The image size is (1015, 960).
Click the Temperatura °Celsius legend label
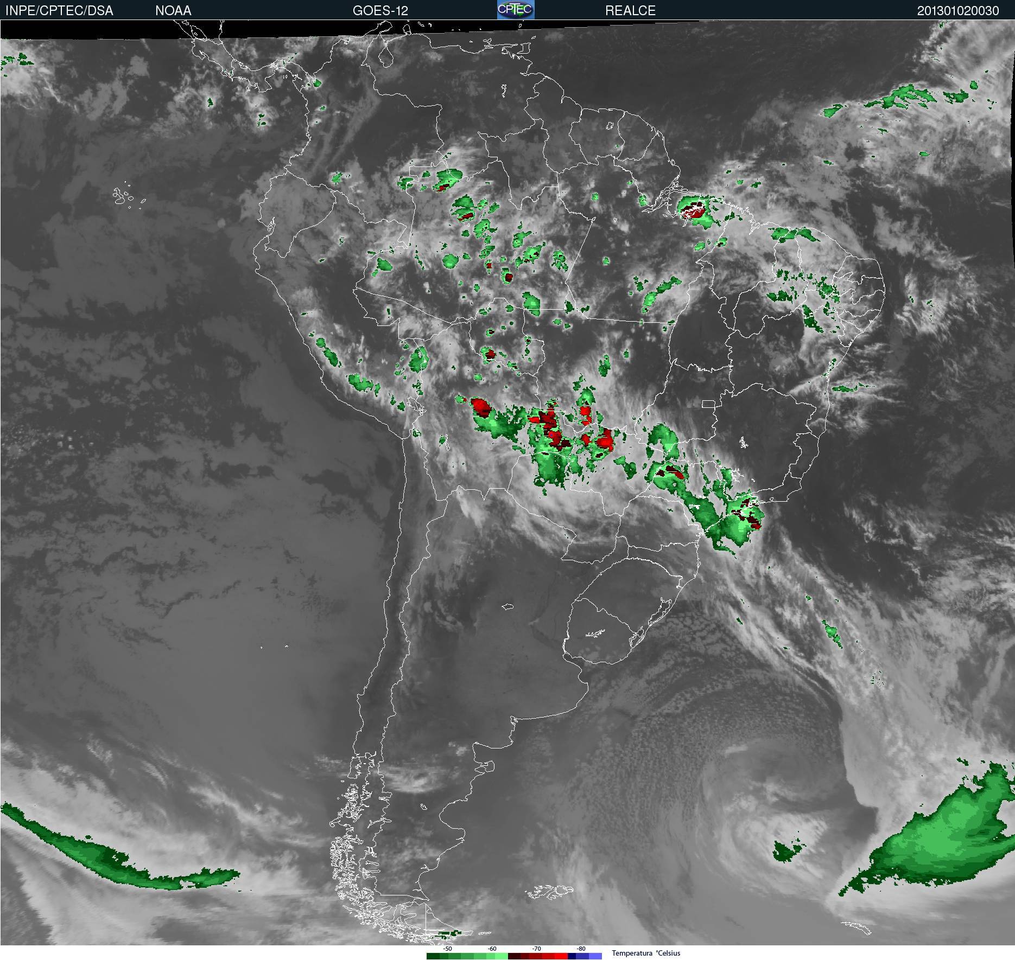[x=646, y=953]
